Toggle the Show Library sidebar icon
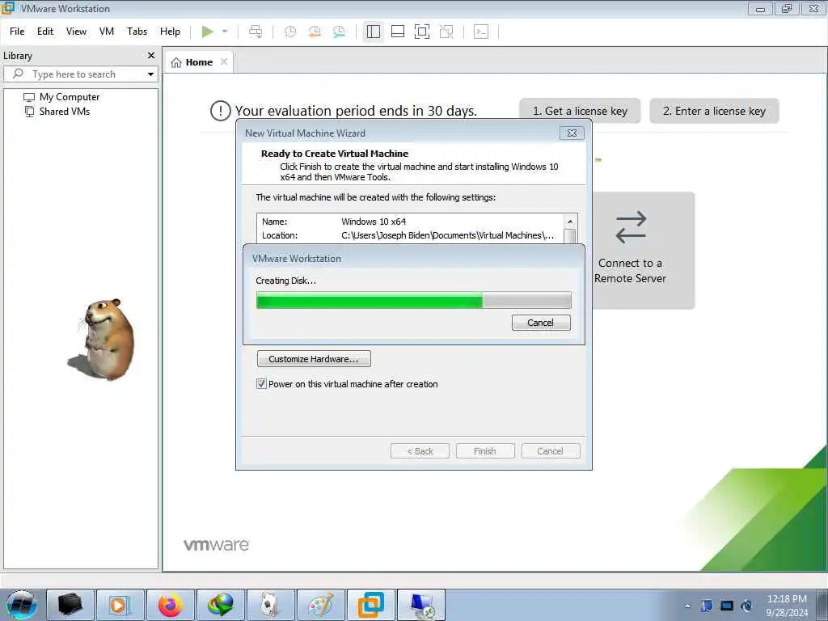The image size is (828, 621). 374,32
